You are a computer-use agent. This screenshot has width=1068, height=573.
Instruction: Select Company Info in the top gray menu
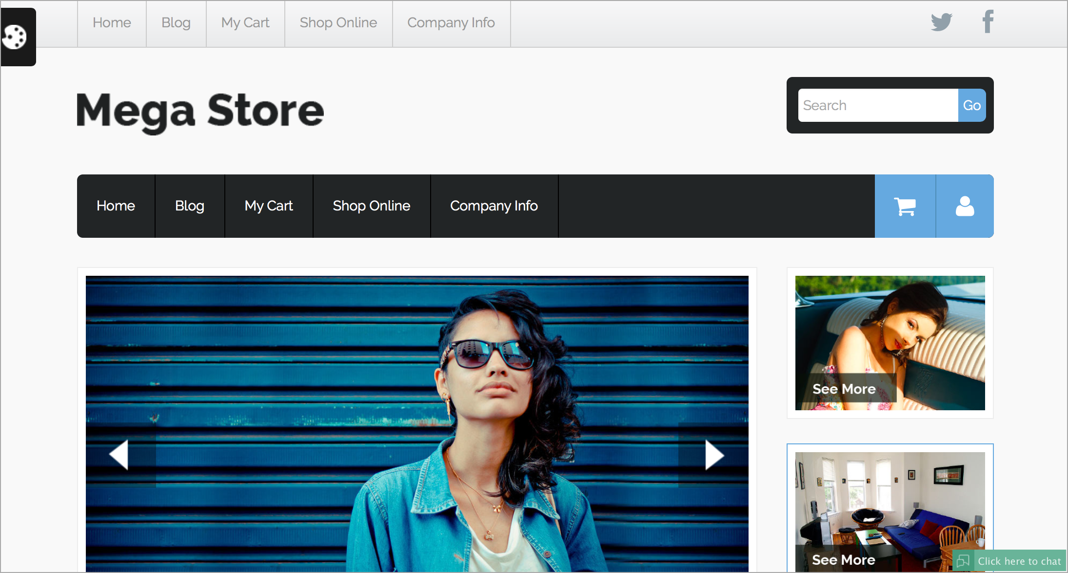451,23
